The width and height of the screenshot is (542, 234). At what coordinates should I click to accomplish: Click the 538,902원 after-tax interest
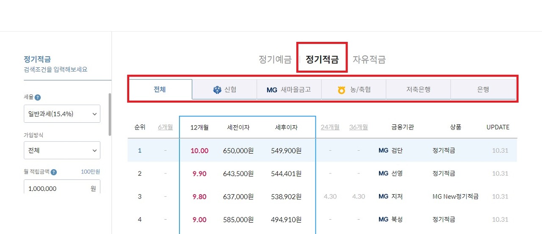point(286,196)
